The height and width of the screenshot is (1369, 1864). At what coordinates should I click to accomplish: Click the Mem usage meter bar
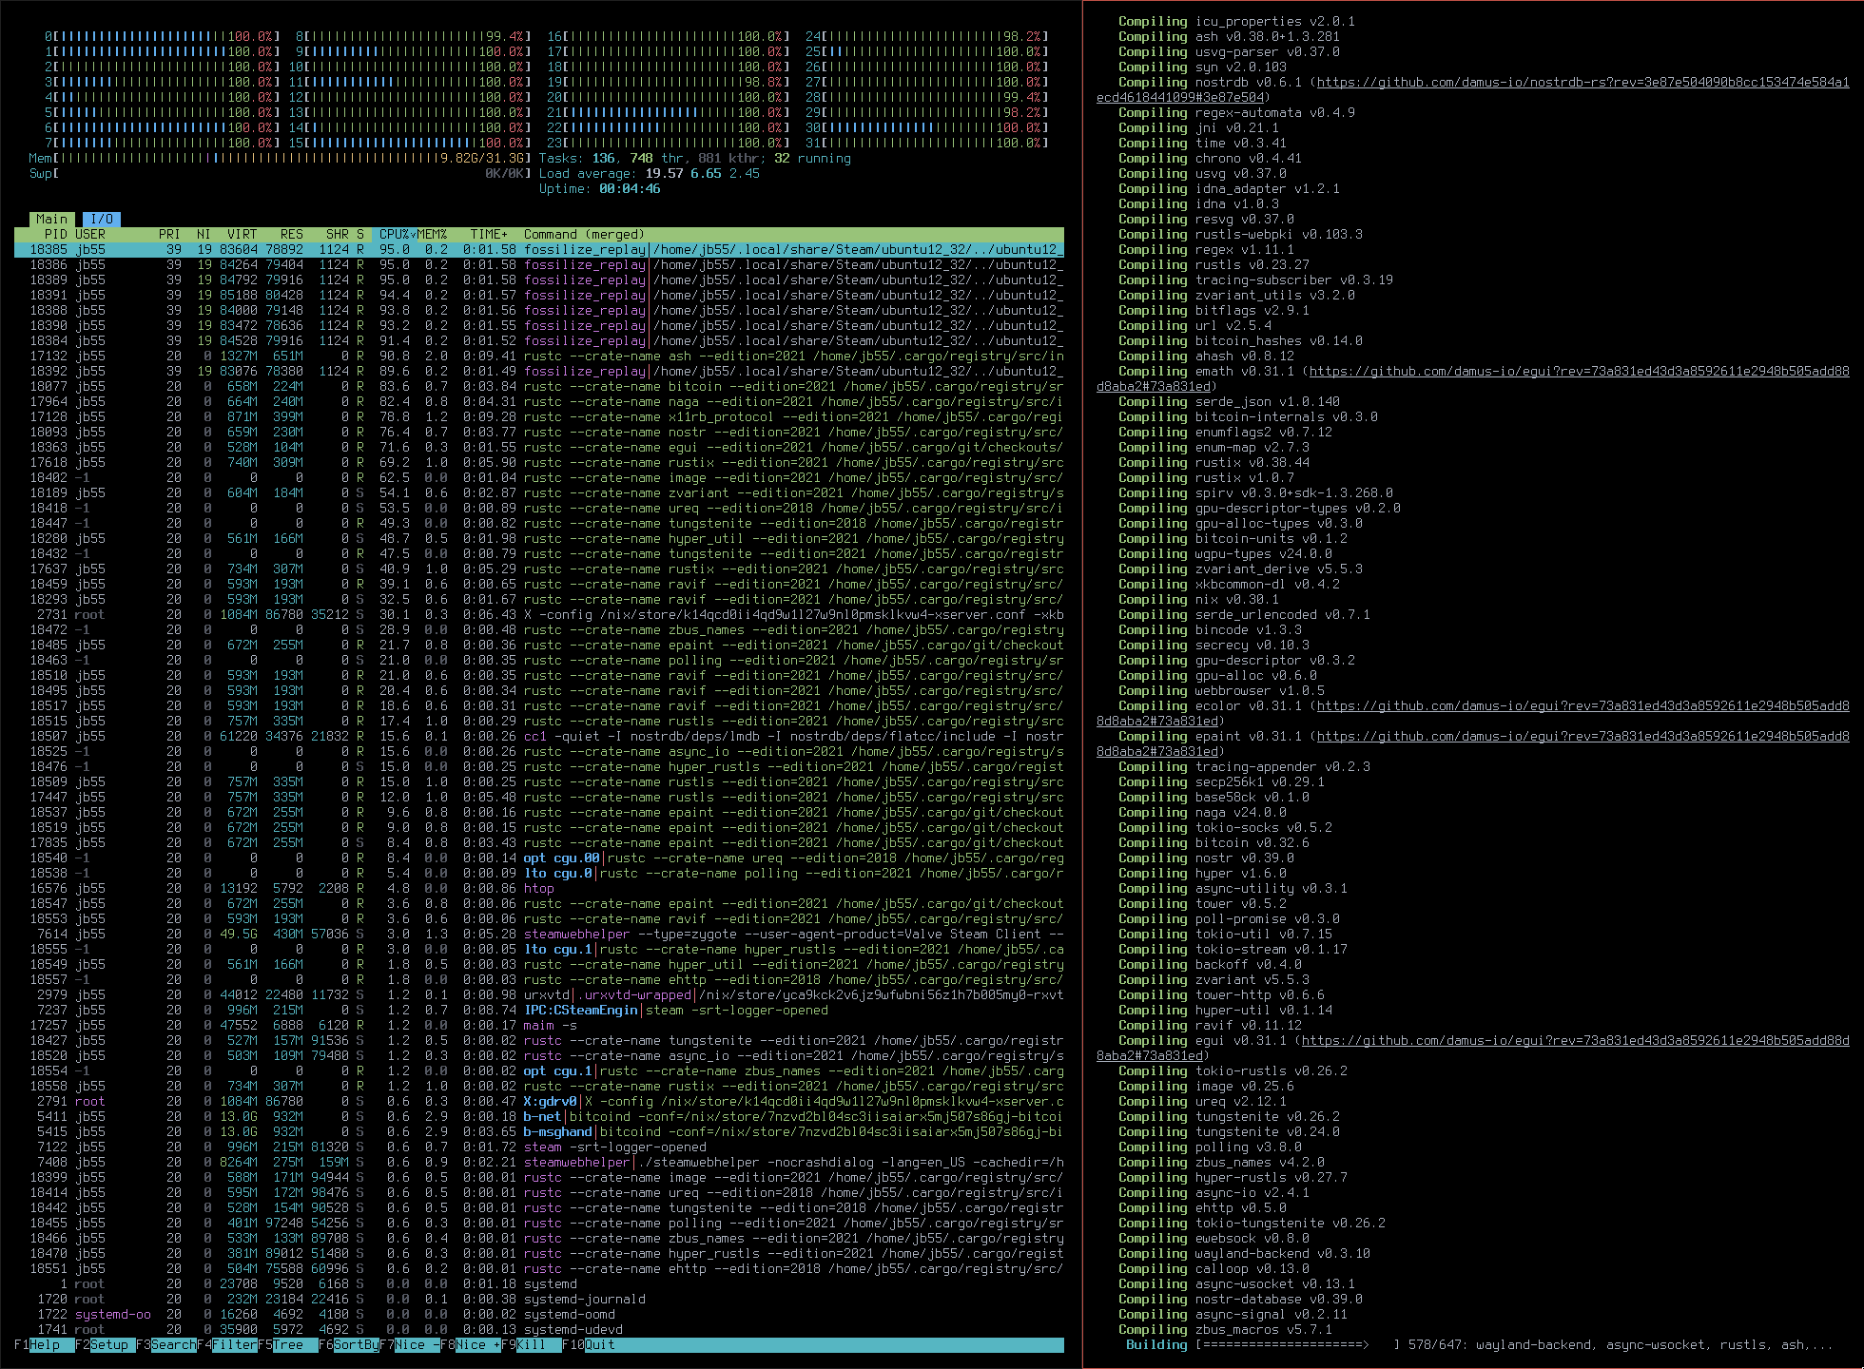(280, 158)
